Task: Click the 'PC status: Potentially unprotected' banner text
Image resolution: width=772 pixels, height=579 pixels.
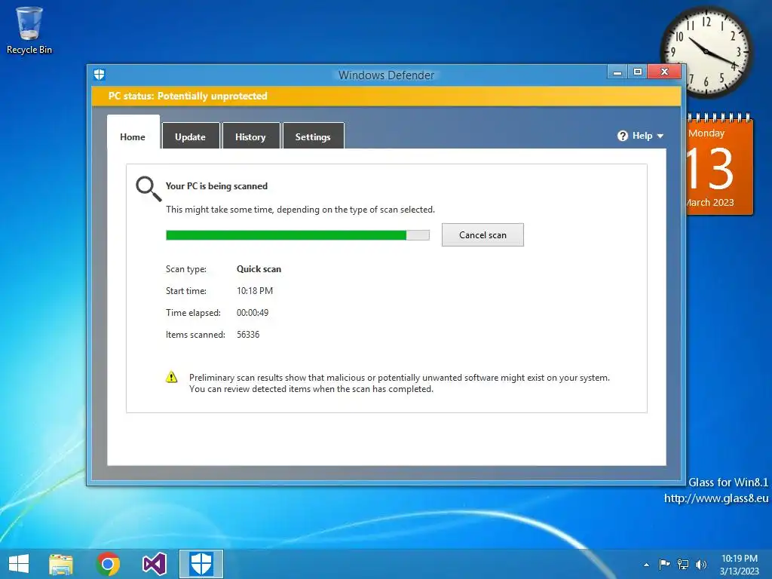Action: coord(188,96)
